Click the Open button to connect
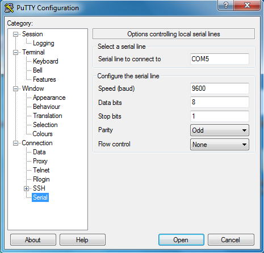264x253 pixels. (x=181, y=240)
